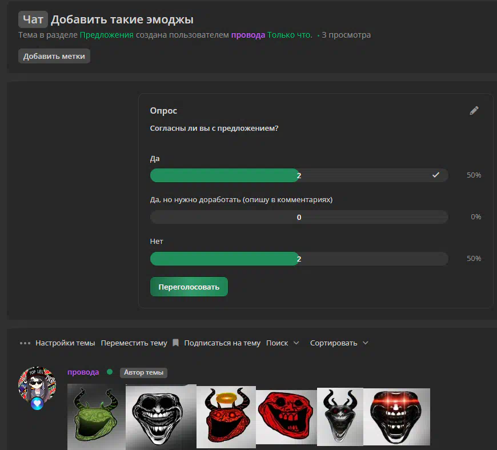Click the 50% value in the Нет row
Viewport: 497px width, 450px height.
pos(474,258)
